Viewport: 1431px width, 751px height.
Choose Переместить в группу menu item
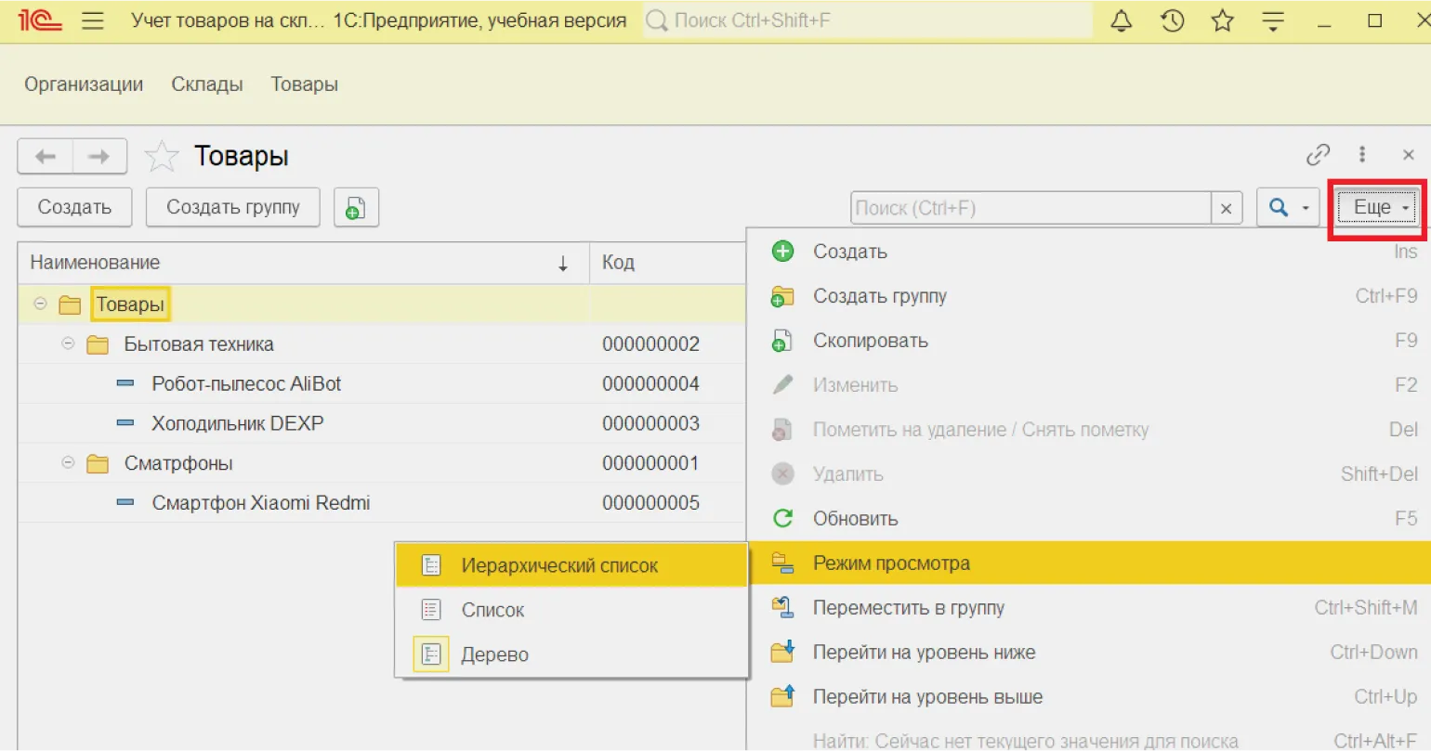tap(908, 607)
